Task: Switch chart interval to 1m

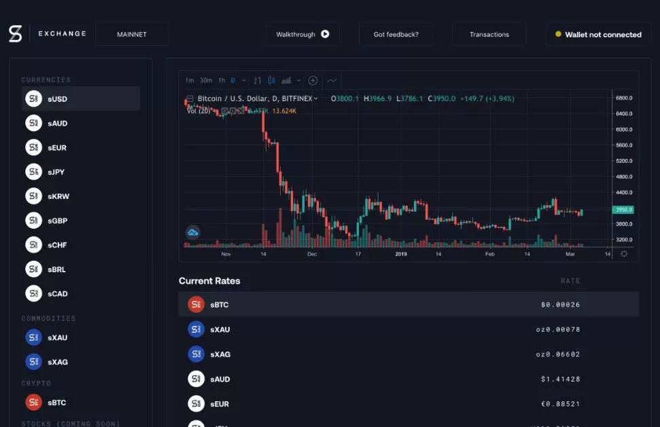Action: pos(190,80)
